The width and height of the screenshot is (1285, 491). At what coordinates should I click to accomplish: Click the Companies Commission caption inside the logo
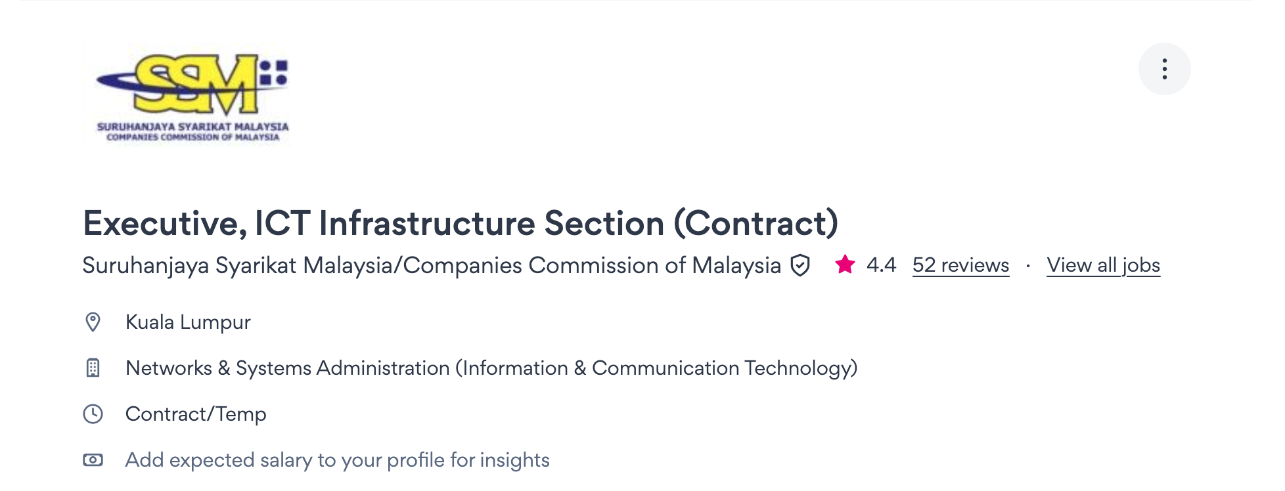[193, 137]
